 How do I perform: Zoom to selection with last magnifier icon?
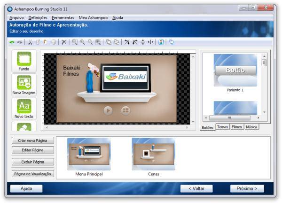point(98,42)
